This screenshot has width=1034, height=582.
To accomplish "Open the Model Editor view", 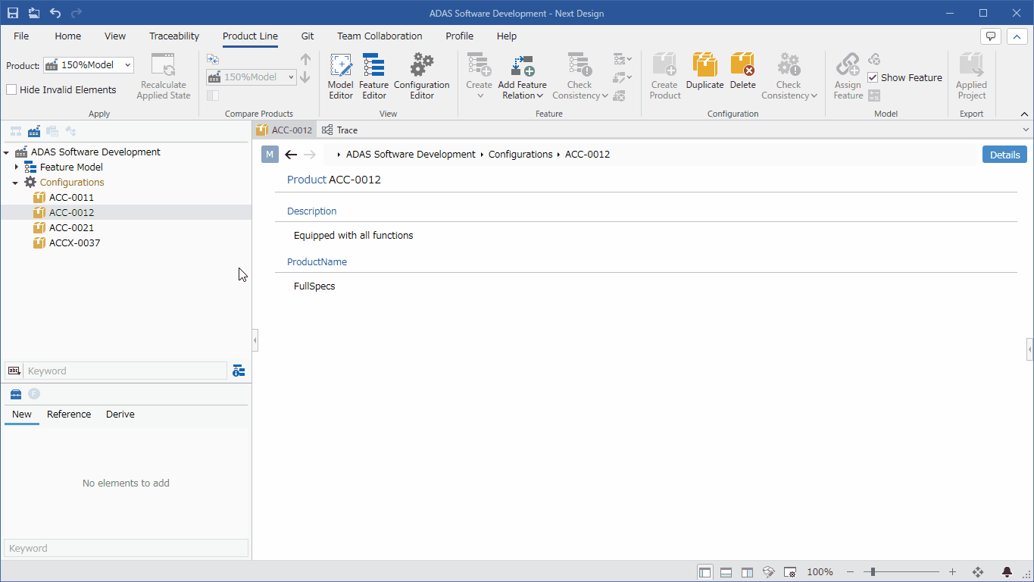I will coord(341,76).
